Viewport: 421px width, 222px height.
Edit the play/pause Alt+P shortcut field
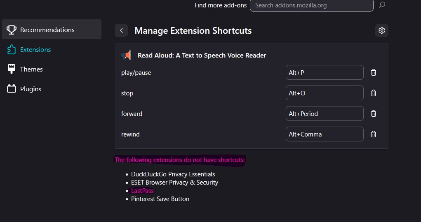click(325, 72)
